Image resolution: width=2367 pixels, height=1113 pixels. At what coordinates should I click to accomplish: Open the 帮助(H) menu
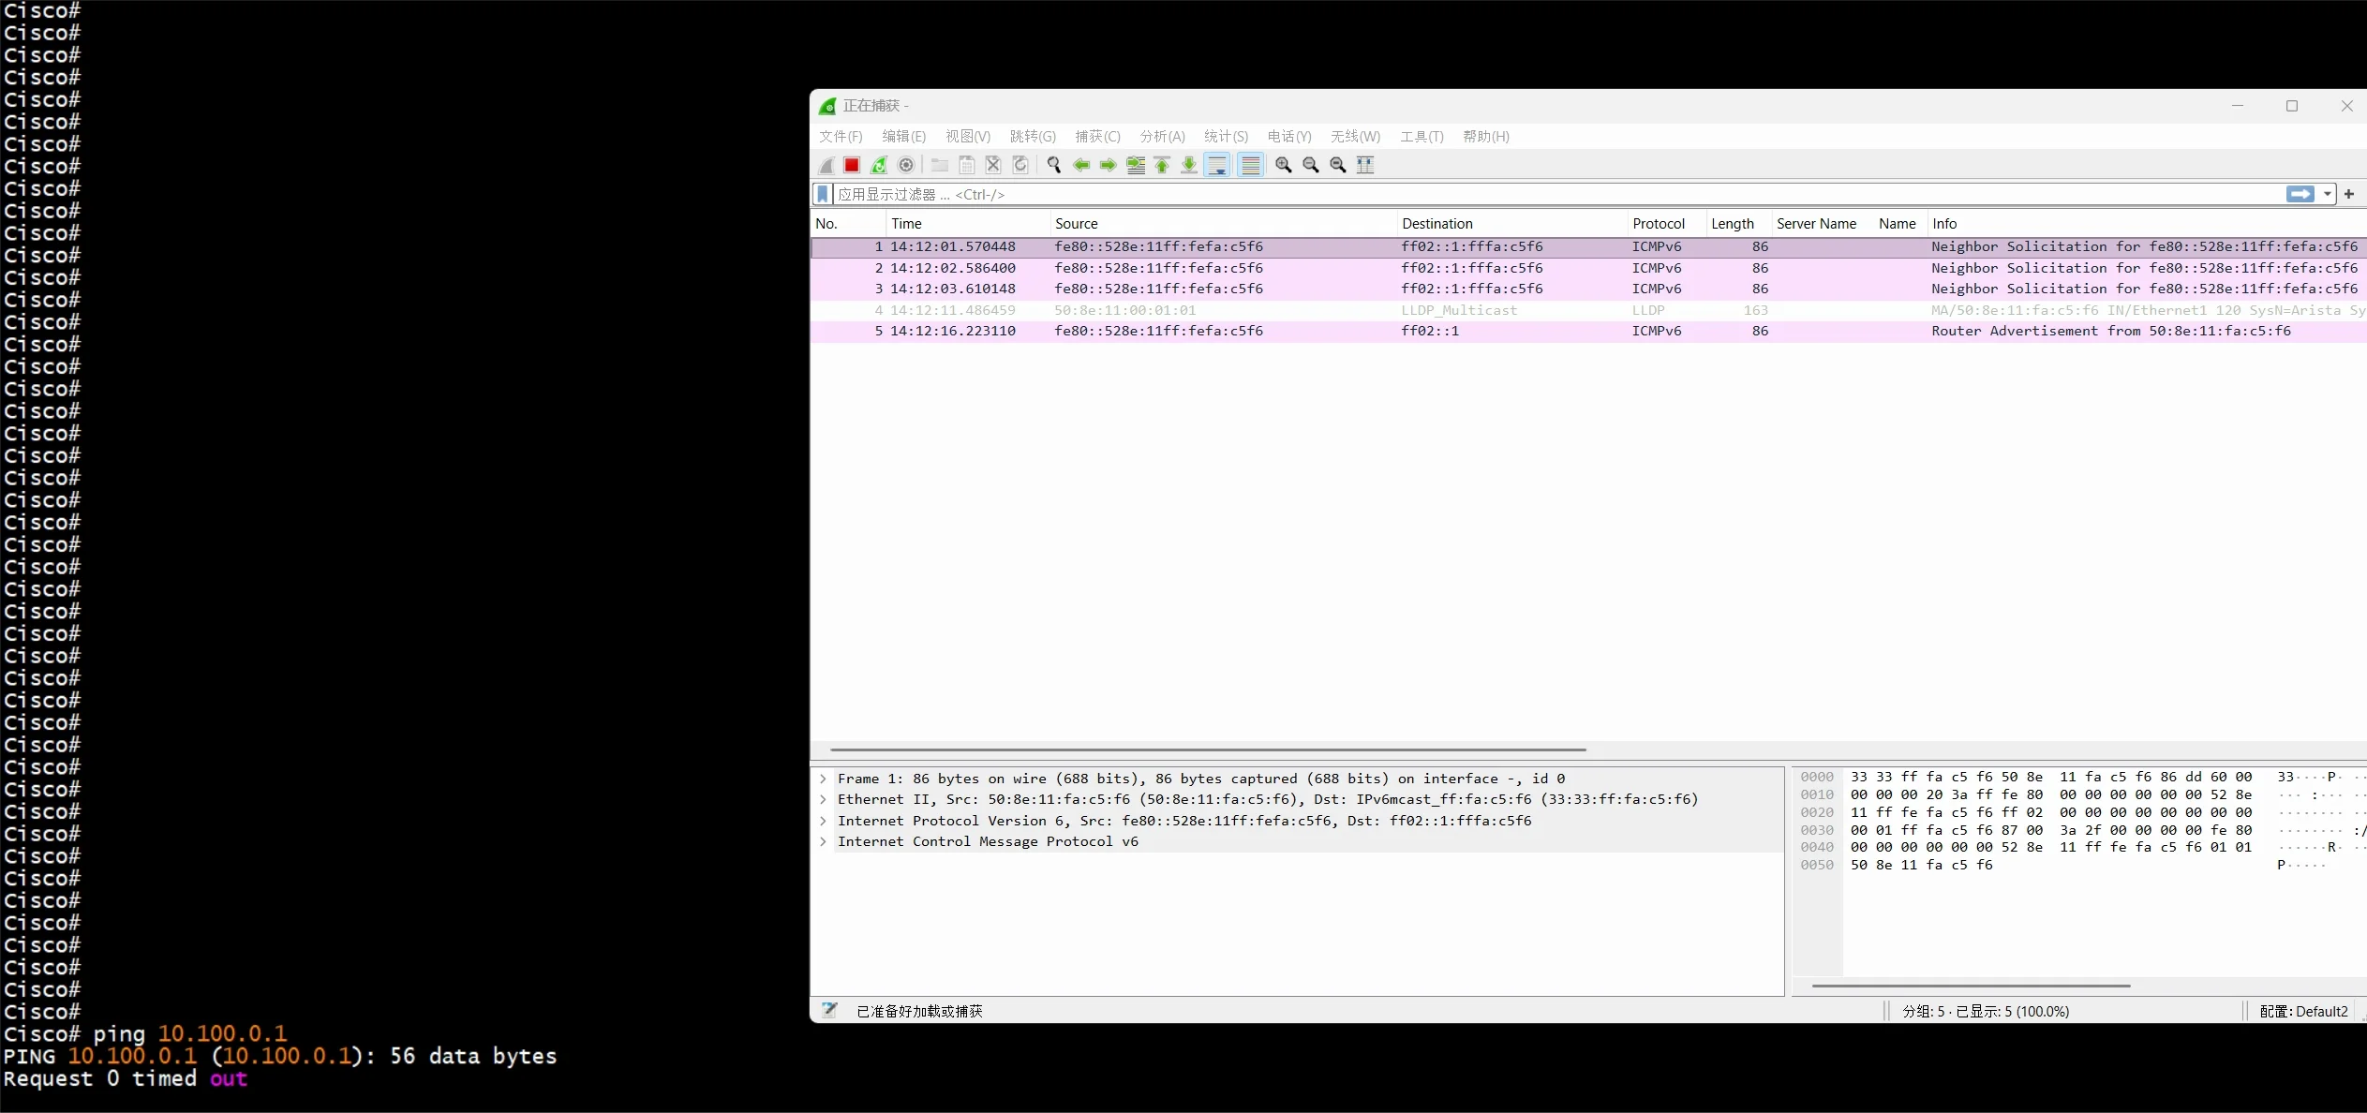pyautogui.click(x=1486, y=137)
